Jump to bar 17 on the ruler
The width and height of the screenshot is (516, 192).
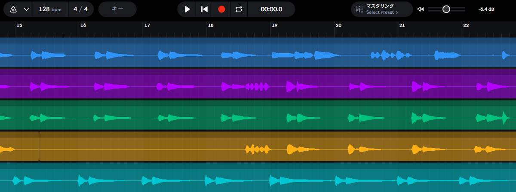pyautogui.click(x=147, y=25)
